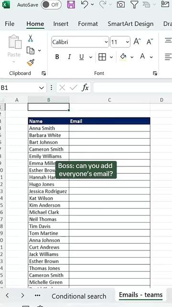Click the Insert Function fx icon
Viewport: 172px width, 307px height.
[x=85, y=87]
